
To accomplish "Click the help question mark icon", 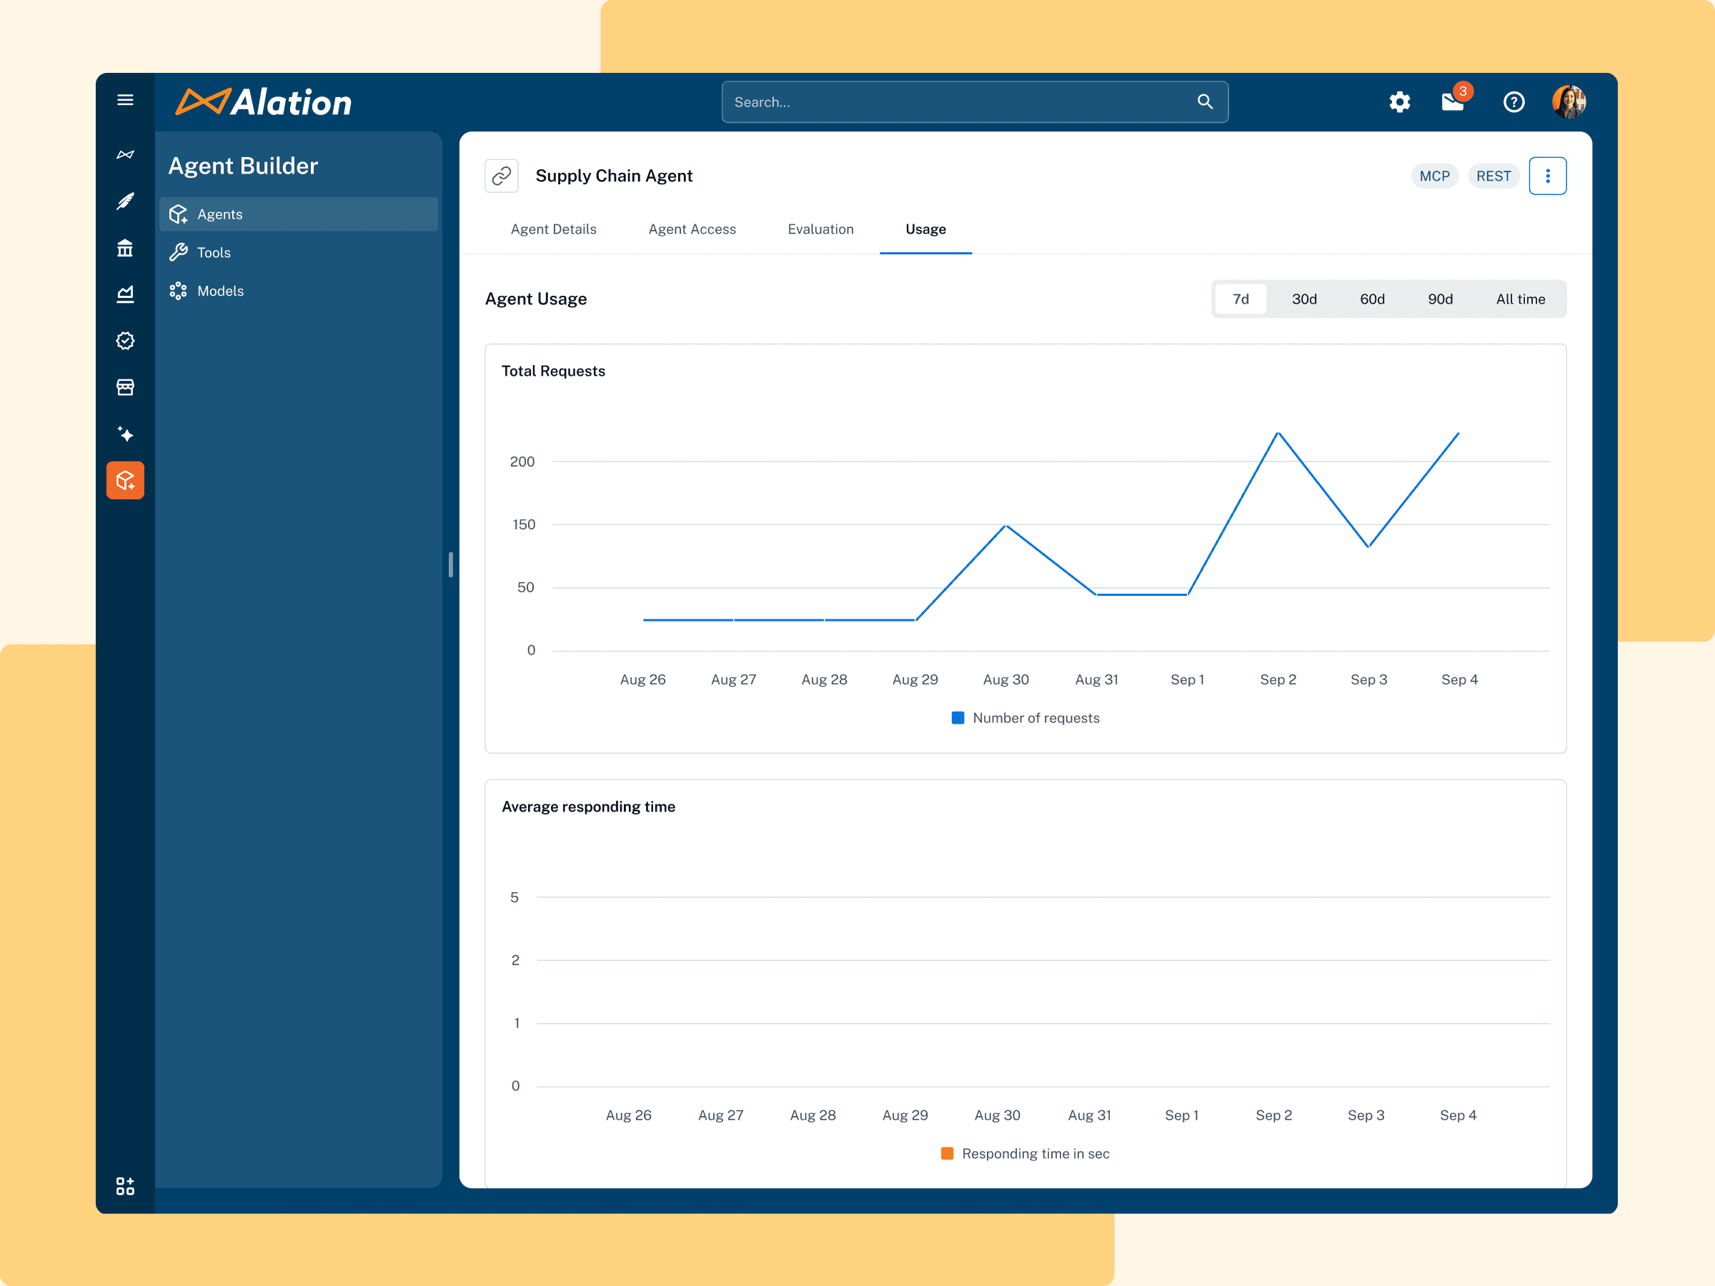I will [x=1513, y=102].
